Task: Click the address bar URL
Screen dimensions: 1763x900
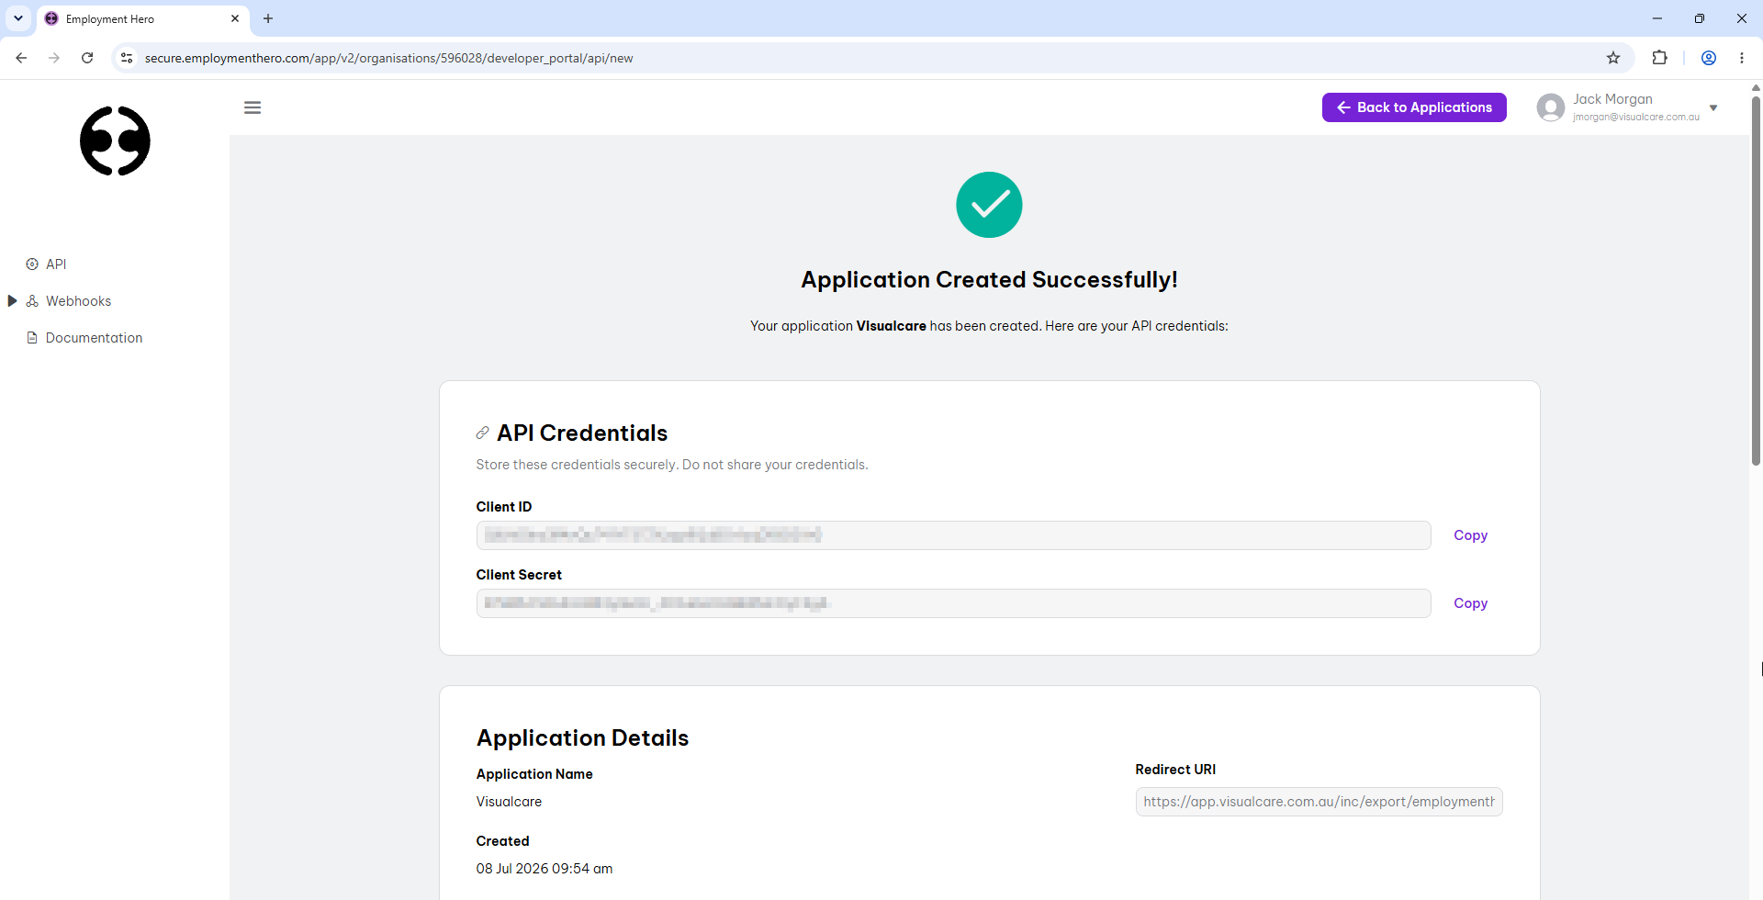Action: [x=388, y=58]
